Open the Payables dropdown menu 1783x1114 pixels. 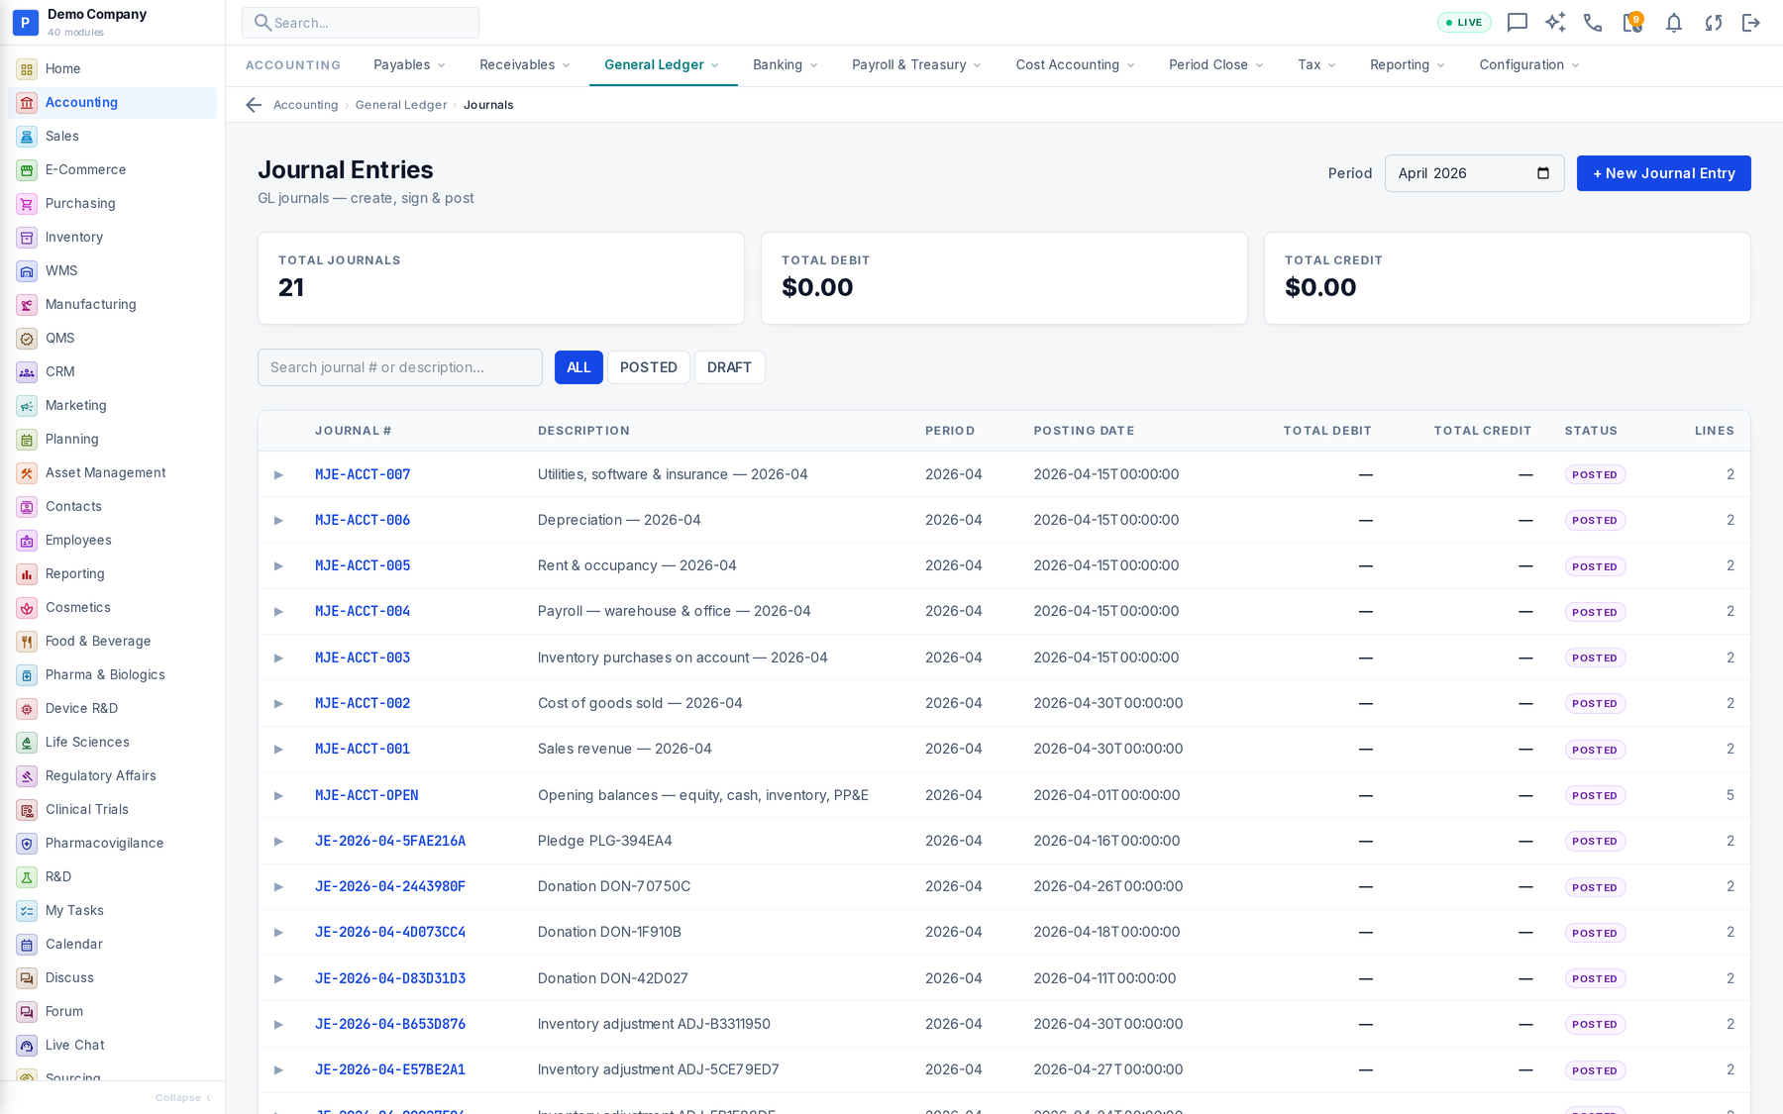click(x=409, y=65)
